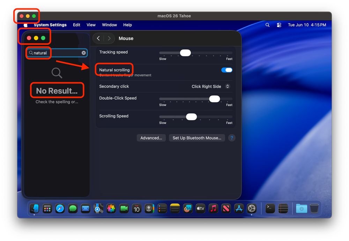Click Set Up Bluetooth Mouse... button
The width and height of the screenshot is (349, 241).
coord(197,138)
